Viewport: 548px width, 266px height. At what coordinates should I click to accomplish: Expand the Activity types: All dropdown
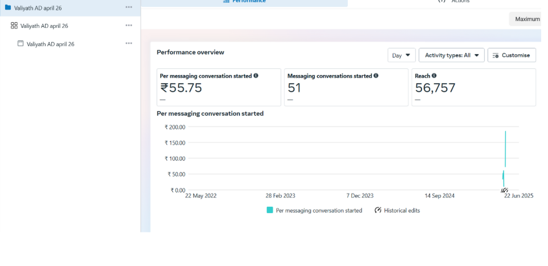point(451,55)
